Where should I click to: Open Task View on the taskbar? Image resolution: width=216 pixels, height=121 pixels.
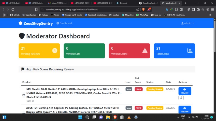coord(94,117)
